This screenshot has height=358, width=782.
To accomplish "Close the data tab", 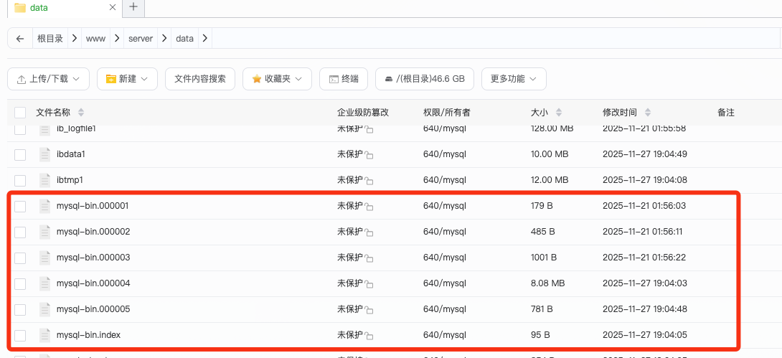I will 113,7.
